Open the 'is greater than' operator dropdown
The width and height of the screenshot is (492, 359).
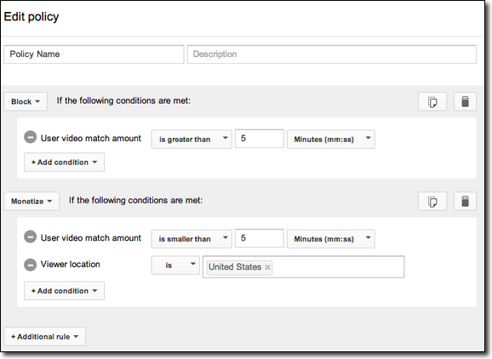[192, 140]
